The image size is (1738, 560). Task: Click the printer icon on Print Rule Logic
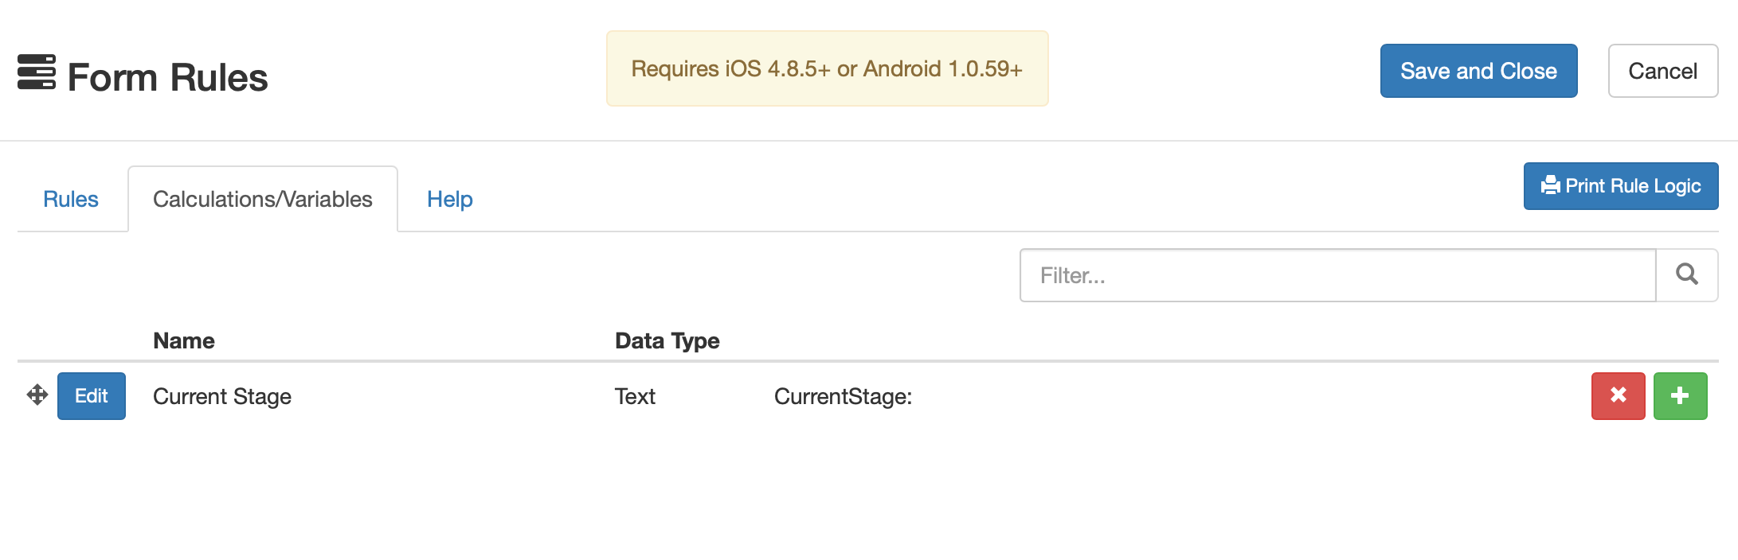(1550, 186)
